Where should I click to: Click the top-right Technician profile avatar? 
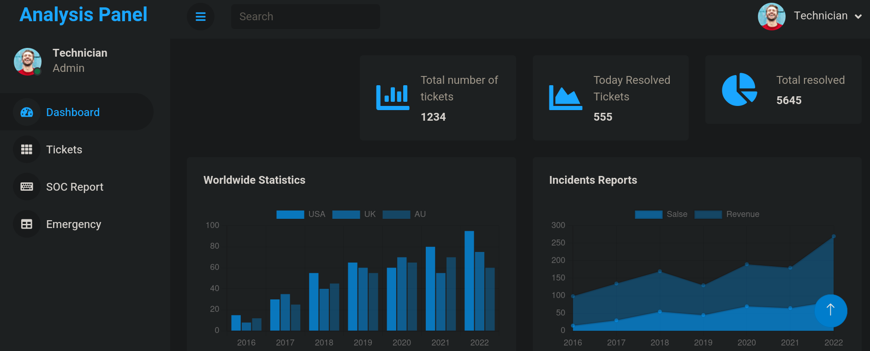pyautogui.click(x=772, y=17)
